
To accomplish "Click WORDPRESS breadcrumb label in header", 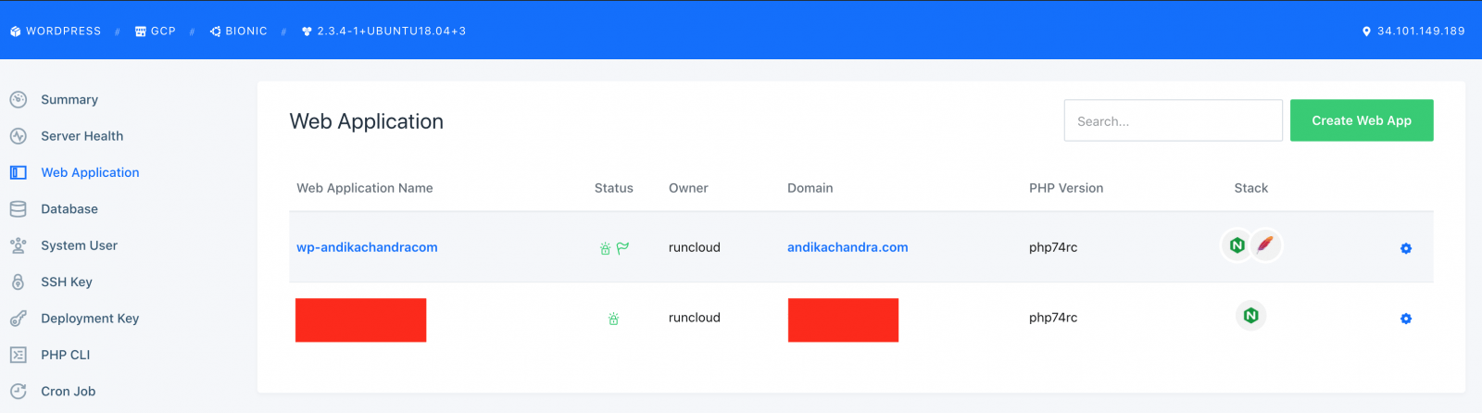I will [64, 31].
